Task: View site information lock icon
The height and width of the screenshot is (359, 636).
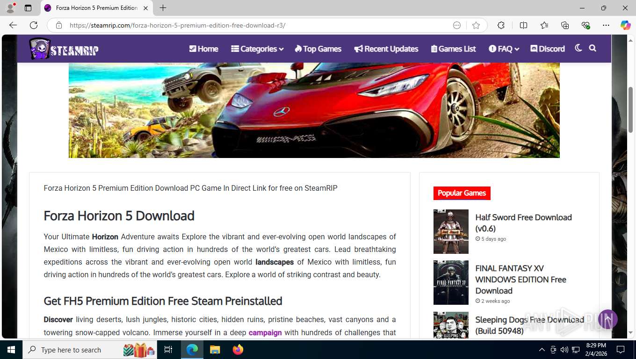Action: pos(58,25)
